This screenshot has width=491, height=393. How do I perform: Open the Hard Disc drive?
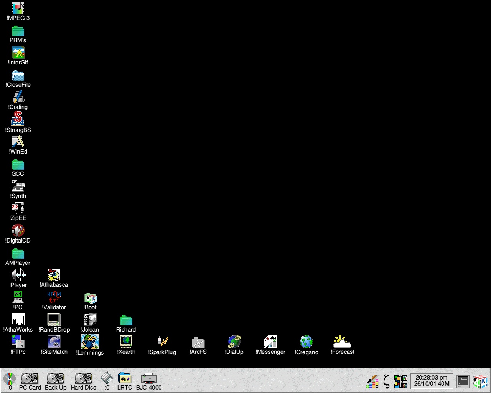pyautogui.click(x=83, y=381)
